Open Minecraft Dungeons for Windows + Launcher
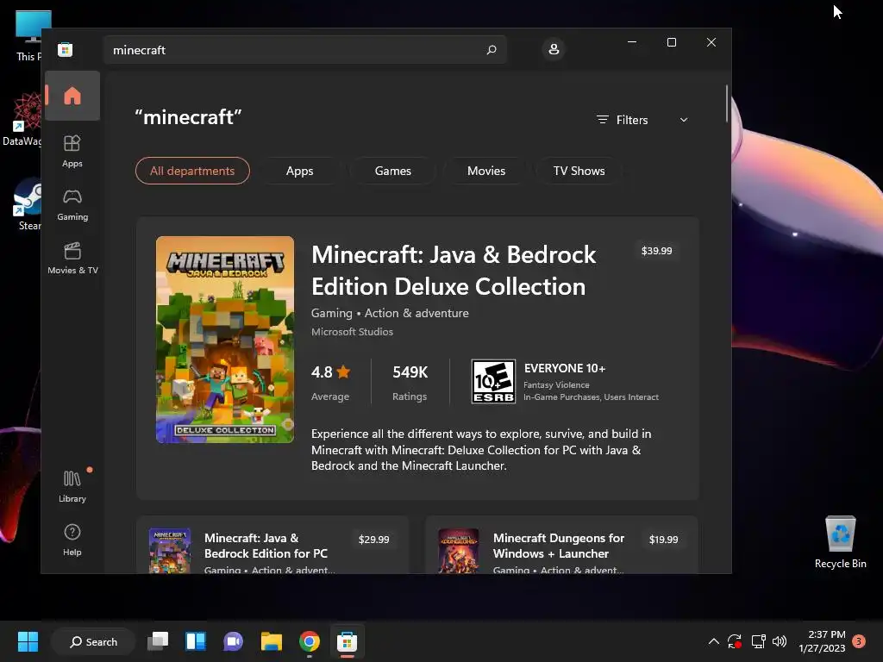This screenshot has width=883, height=662. [559, 546]
